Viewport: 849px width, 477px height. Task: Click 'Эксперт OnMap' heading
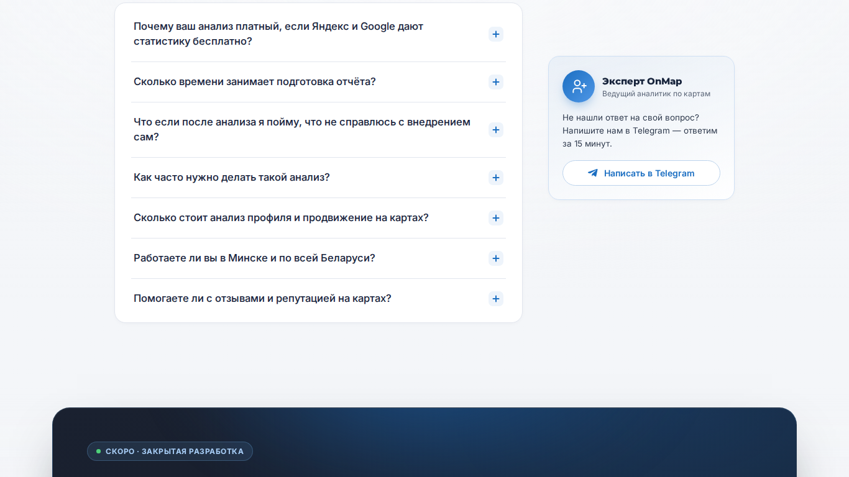[x=642, y=81]
